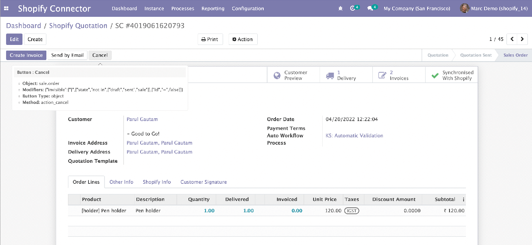The image size is (532, 245).
Task: Click the Quotation status stage
Action: (x=438, y=55)
